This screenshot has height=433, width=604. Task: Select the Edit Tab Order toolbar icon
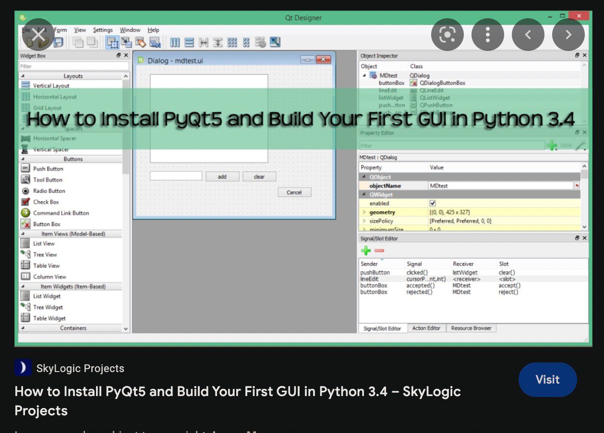click(x=155, y=42)
